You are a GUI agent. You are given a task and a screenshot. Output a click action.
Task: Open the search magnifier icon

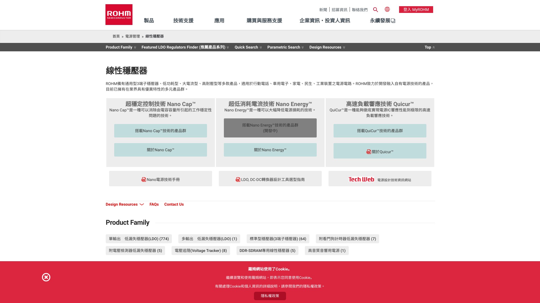click(375, 10)
